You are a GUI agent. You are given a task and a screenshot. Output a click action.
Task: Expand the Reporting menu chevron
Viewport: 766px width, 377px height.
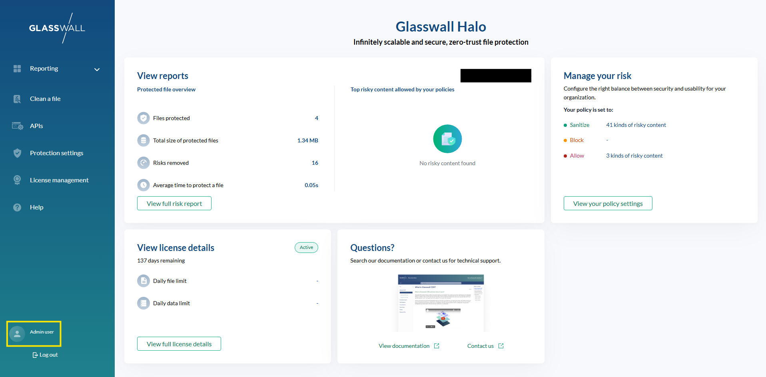[97, 69]
